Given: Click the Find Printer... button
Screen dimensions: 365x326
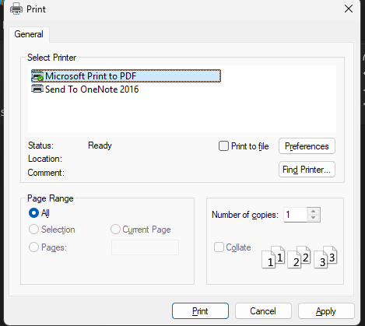Looking at the screenshot, I should (307, 170).
